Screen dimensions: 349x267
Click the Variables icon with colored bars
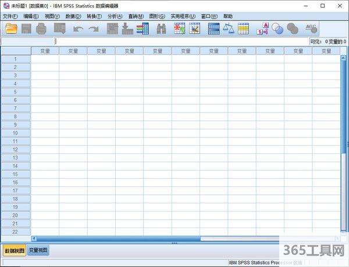143,28
